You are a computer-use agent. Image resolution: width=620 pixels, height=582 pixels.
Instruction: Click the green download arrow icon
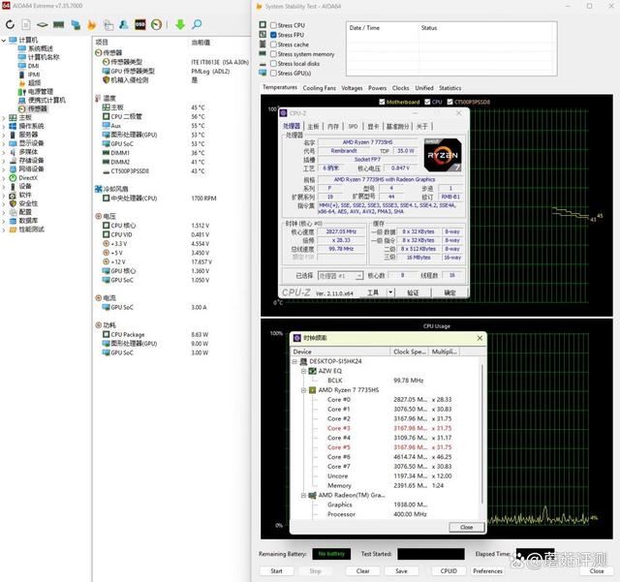[180, 23]
